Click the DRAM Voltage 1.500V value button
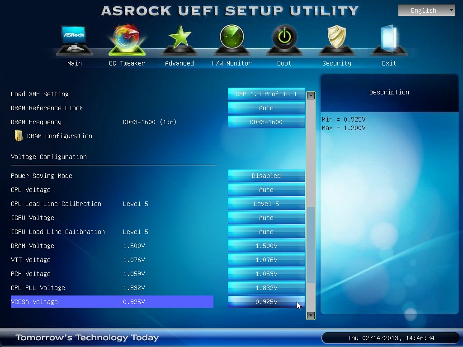Image resolution: width=463 pixels, height=347 pixels. [x=266, y=246]
